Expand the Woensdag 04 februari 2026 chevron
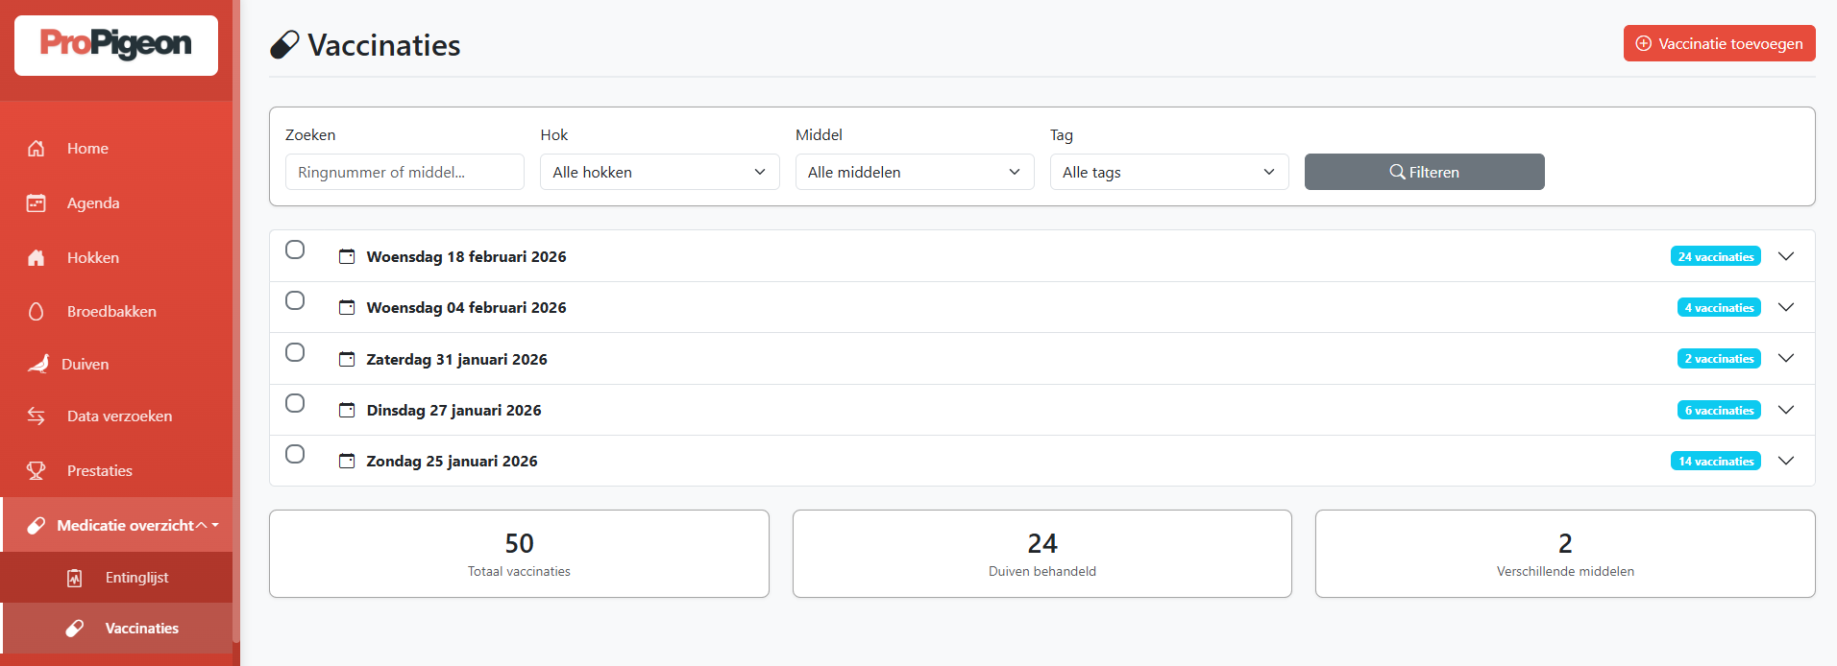Image resolution: width=1837 pixels, height=666 pixels. pyautogui.click(x=1785, y=307)
